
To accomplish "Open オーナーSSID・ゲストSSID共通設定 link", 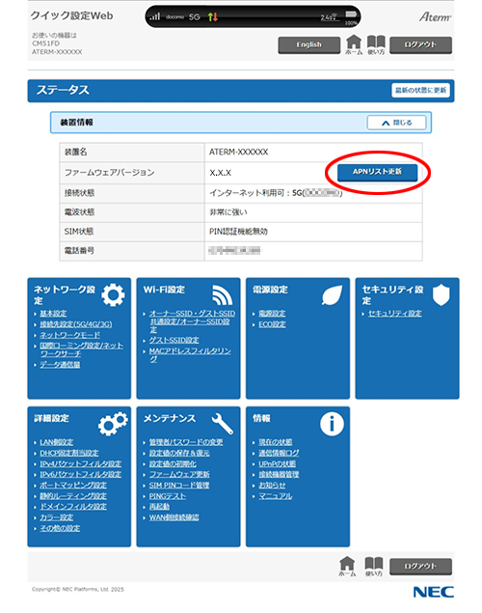I will point(192,321).
